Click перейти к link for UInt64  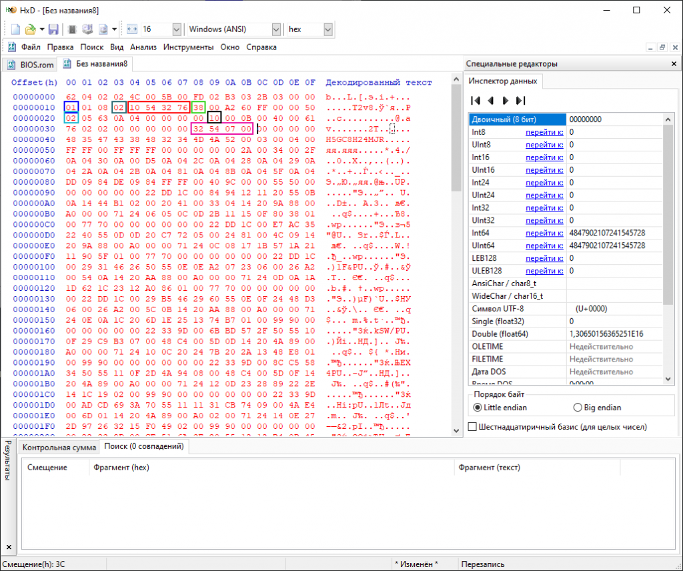[x=544, y=245]
